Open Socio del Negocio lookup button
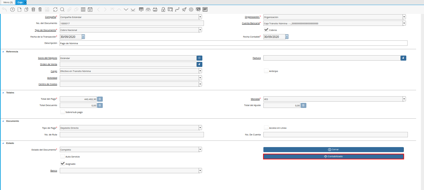 tap(199, 58)
